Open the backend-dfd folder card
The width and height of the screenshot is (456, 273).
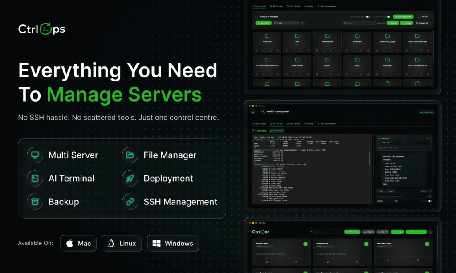327,42
